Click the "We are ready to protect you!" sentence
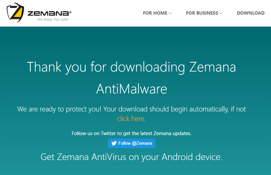Image resolution: width=271 pixels, height=175 pixels. coord(59,109)
